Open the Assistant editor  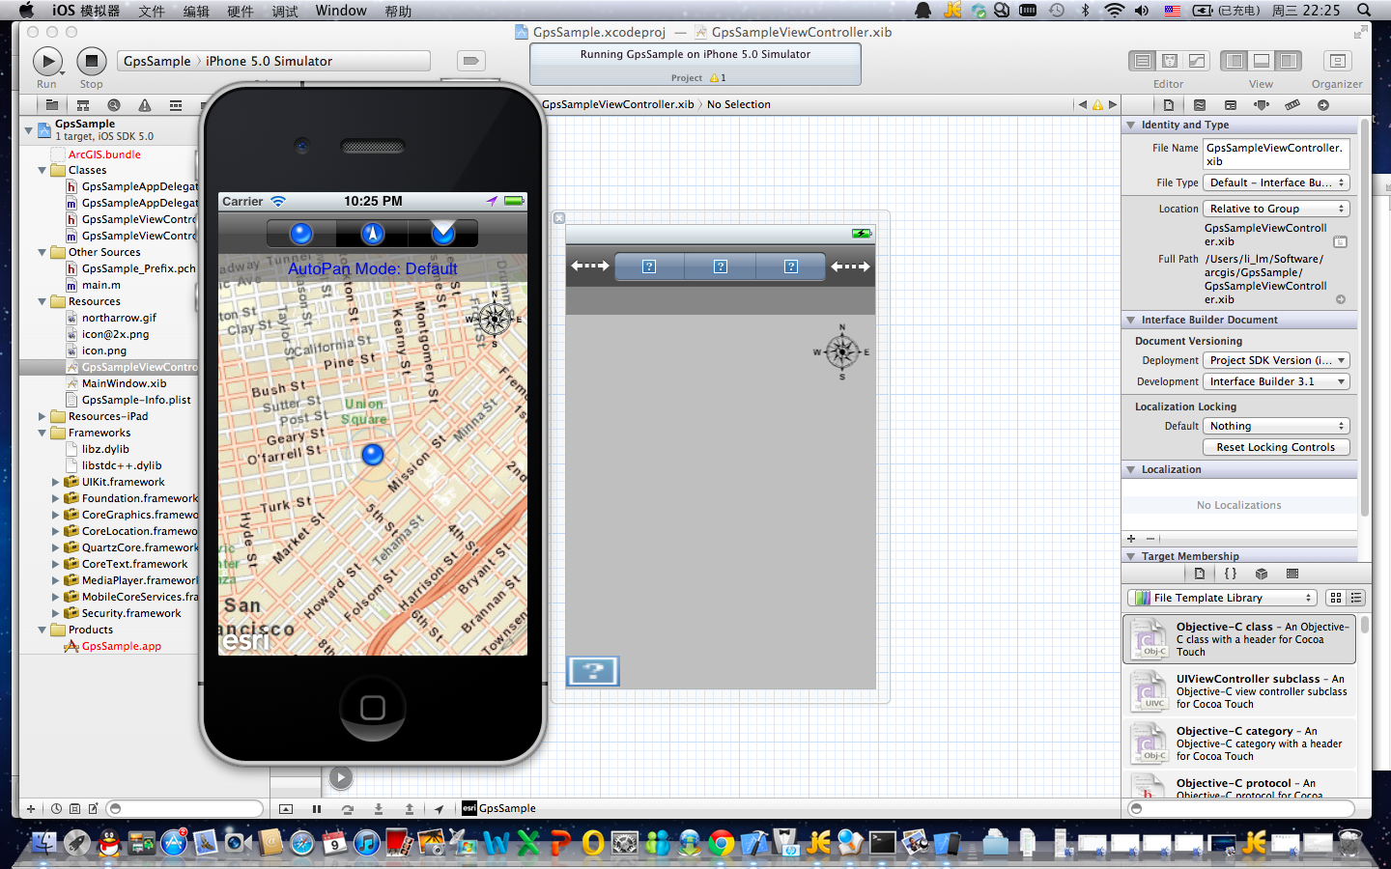pos(1169,61)
